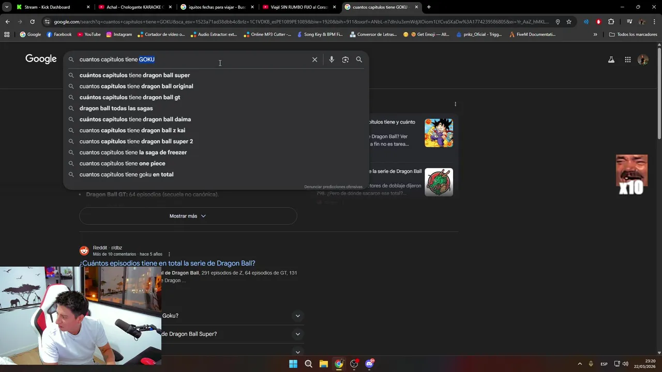
Task: Select suggestion dragon ball todas las sagas
Action: [x=216, y=109]
